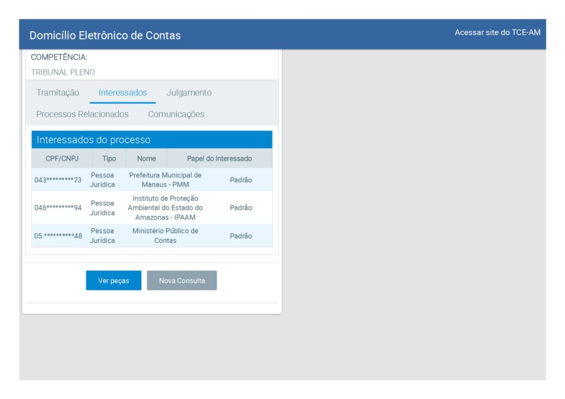Select the Interessados tab
Screen dimensions: 565x399
tap(122, 93)
